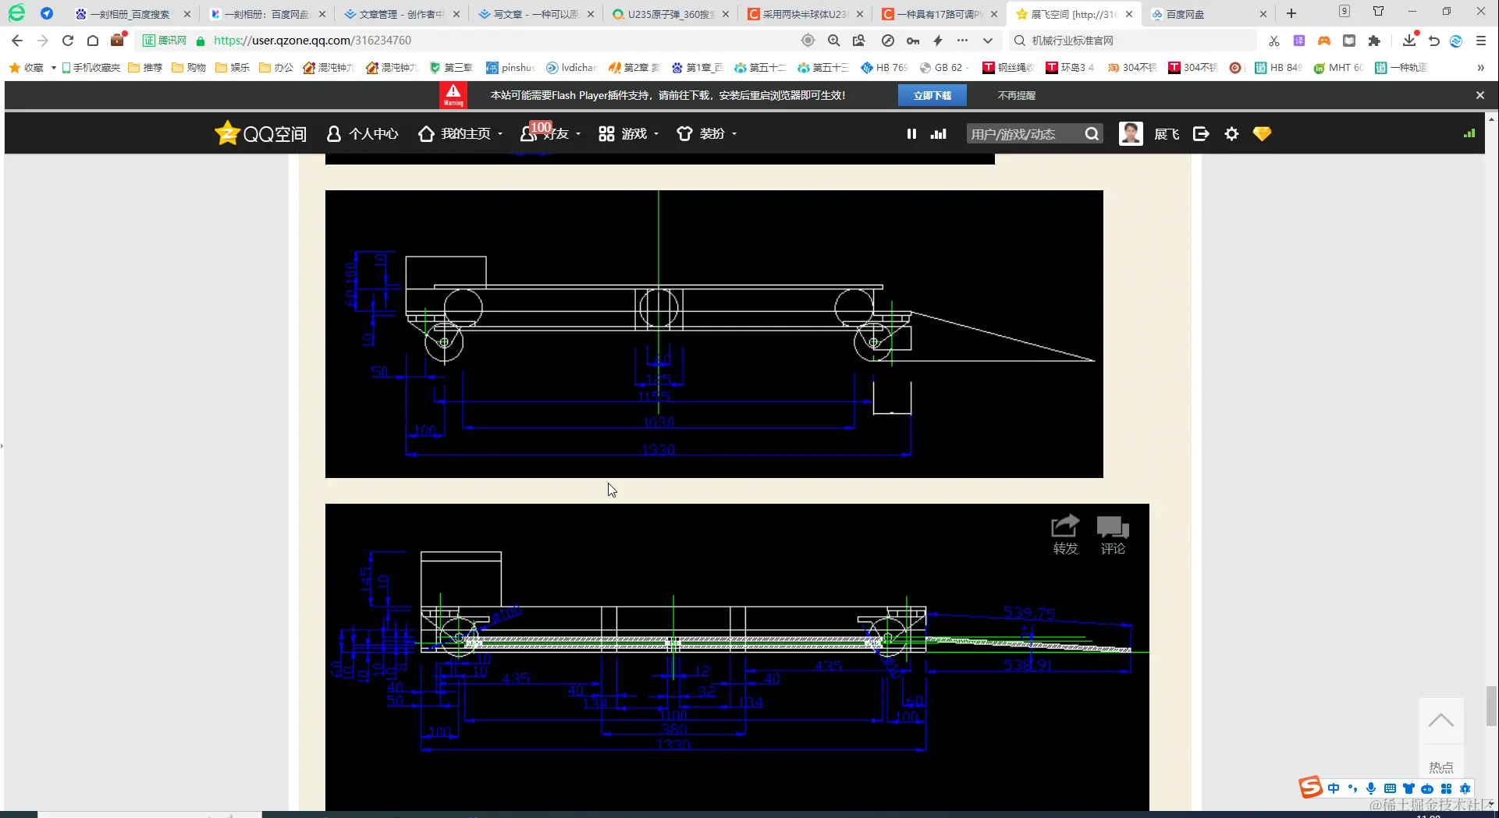Image resolution: width=1499 pixels, height=818 pixels.
Task: Open the Sogou skin shirt icon
Action: (1408, 788)
